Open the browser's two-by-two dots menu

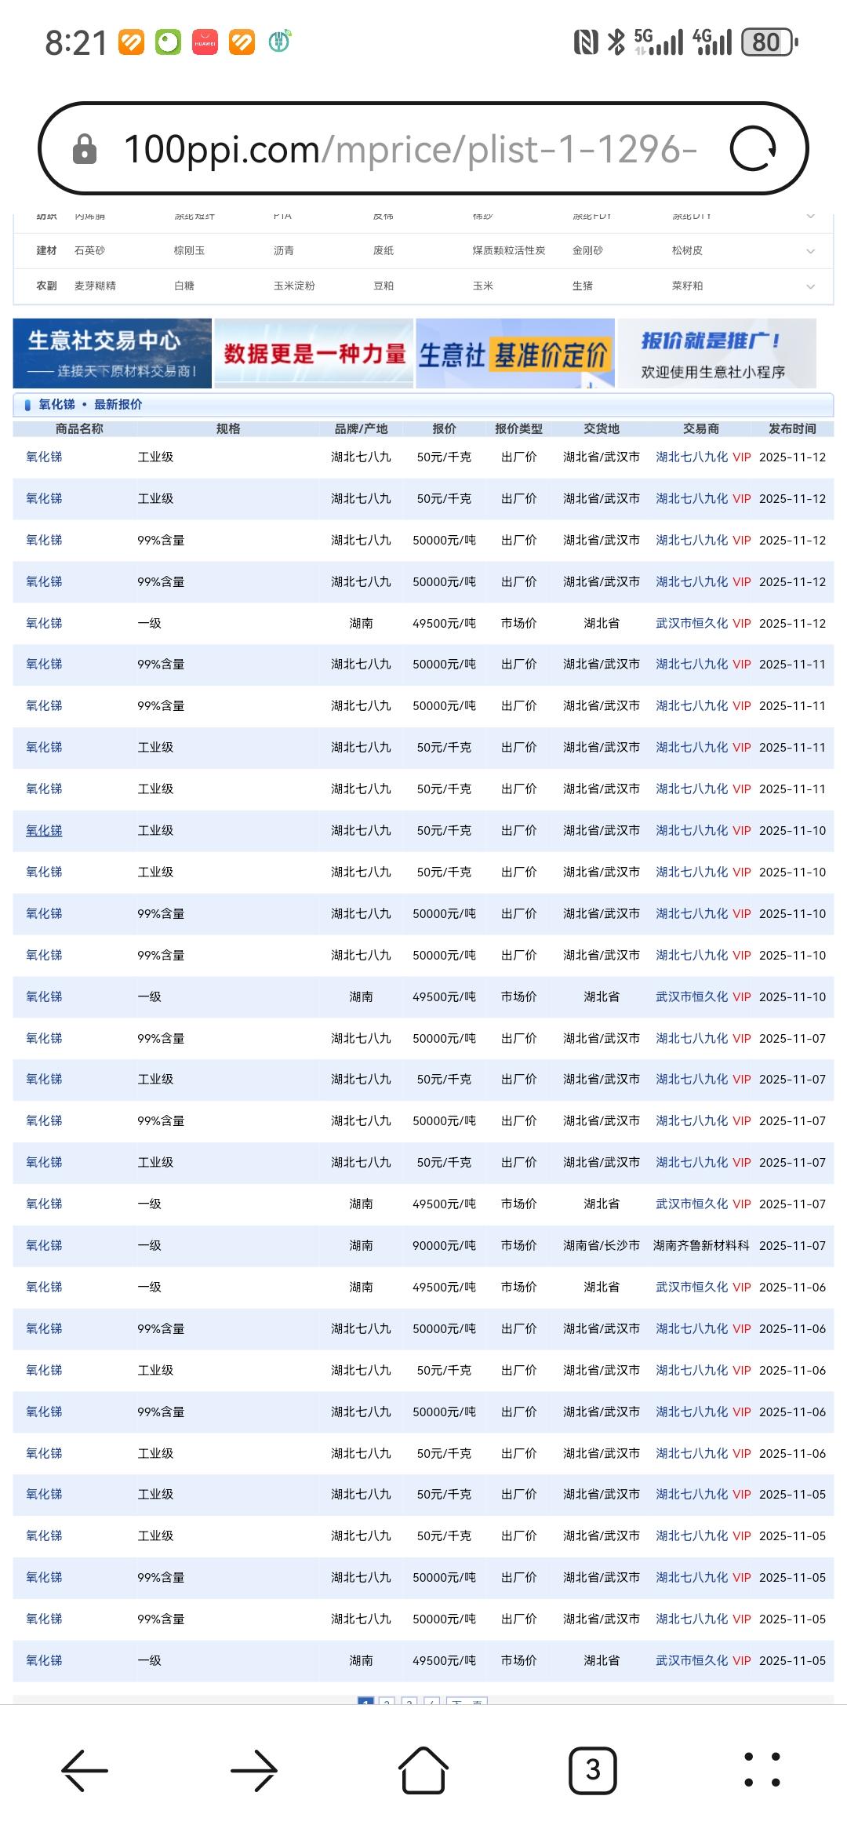pyautogui.click(x=762, y=1771)
